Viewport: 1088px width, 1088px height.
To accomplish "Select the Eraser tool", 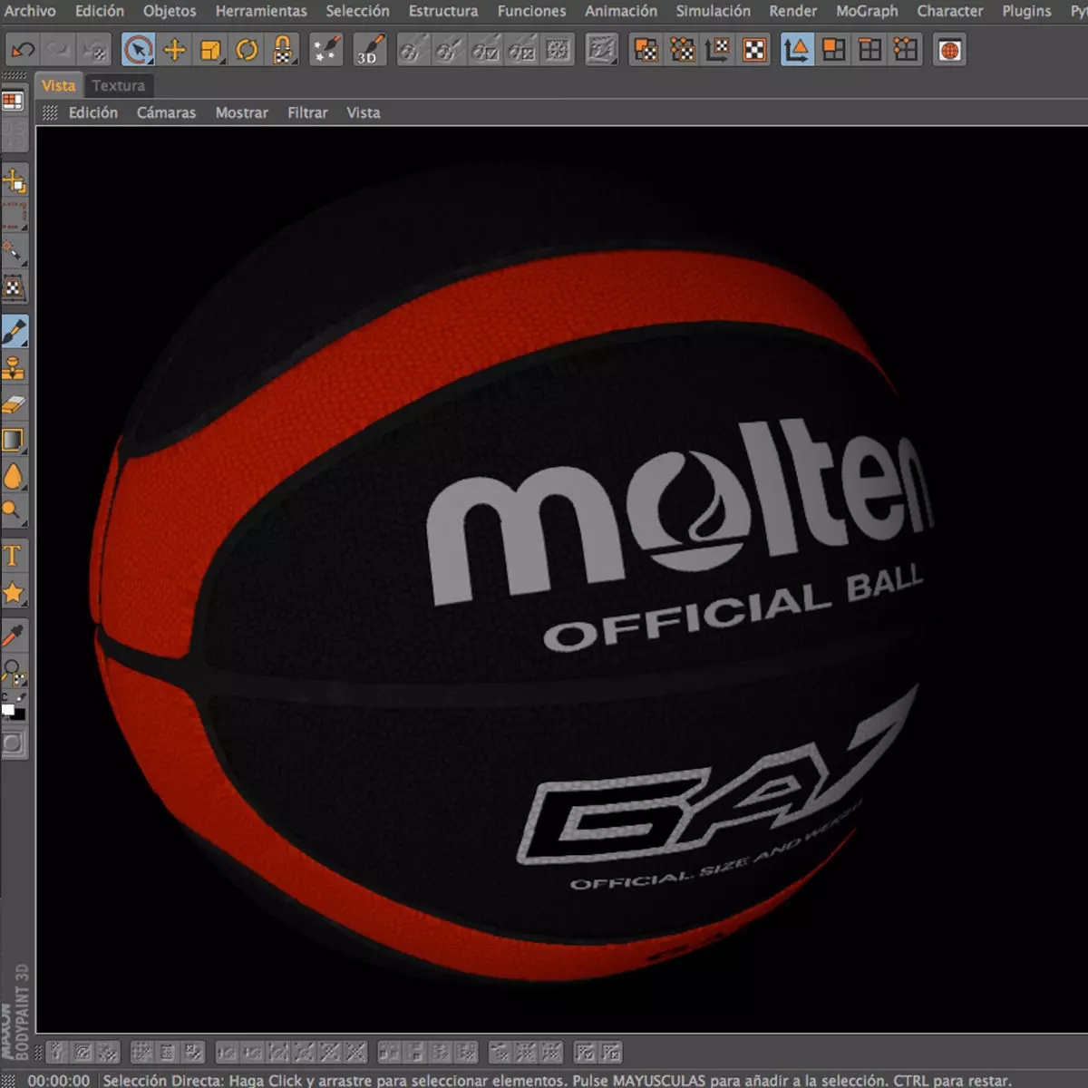I will [14, 404].
